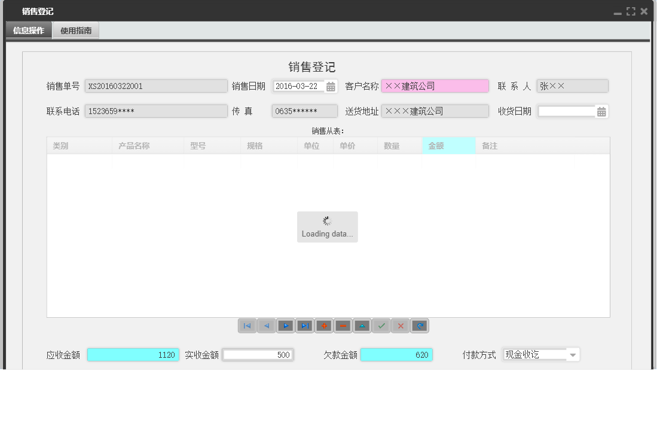The height and width of the screenshot is (445, 657).
Task: Click the next record blue arrow icon
Action: click(x=285, y=326)
